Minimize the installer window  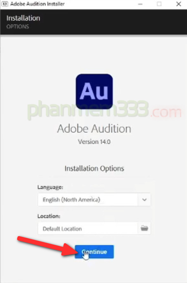click(140, 4)
